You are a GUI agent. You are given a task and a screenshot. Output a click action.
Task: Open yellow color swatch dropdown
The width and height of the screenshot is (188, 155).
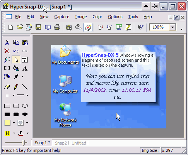click(14, 123)
